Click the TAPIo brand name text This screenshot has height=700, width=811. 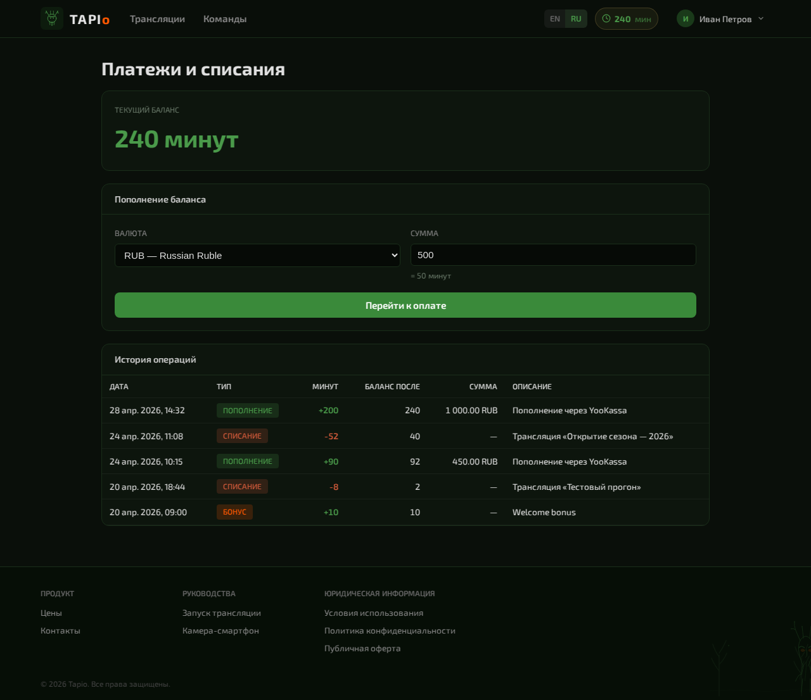[x=89, y=20]
